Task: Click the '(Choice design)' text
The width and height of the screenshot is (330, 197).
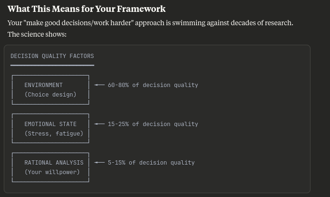Action: click(x=50, y=95)
